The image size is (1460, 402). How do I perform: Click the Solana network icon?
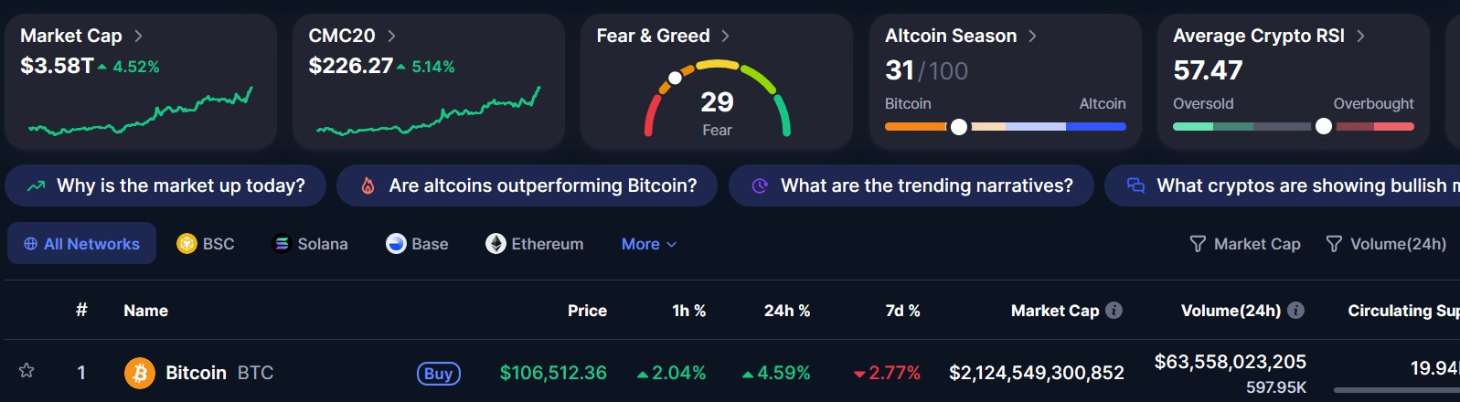pyautogui.click(x=282, y=244)
